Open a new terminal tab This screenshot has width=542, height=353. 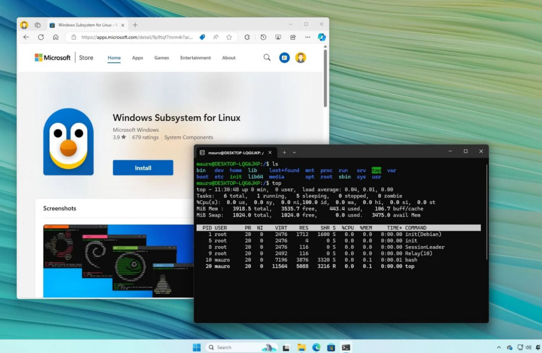click(x=284, y=153)
